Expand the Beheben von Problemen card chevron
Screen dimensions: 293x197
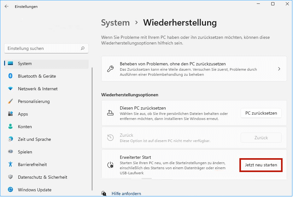(279, 69)
